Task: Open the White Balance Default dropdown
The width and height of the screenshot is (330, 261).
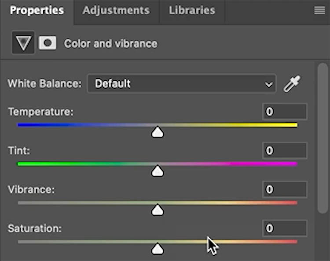Action: [176, 83]
